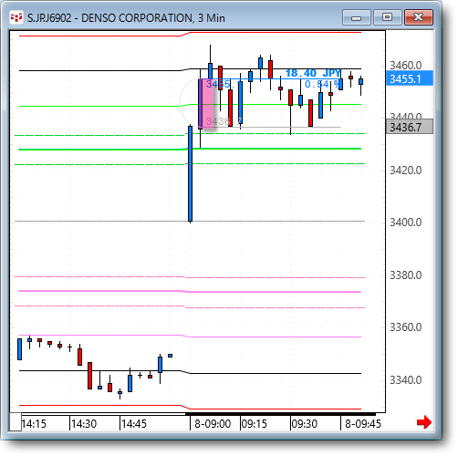Click the red arrow scroll-to-latest icon
The height and width of the screenshot is (456, 458).
coord(424,422)
